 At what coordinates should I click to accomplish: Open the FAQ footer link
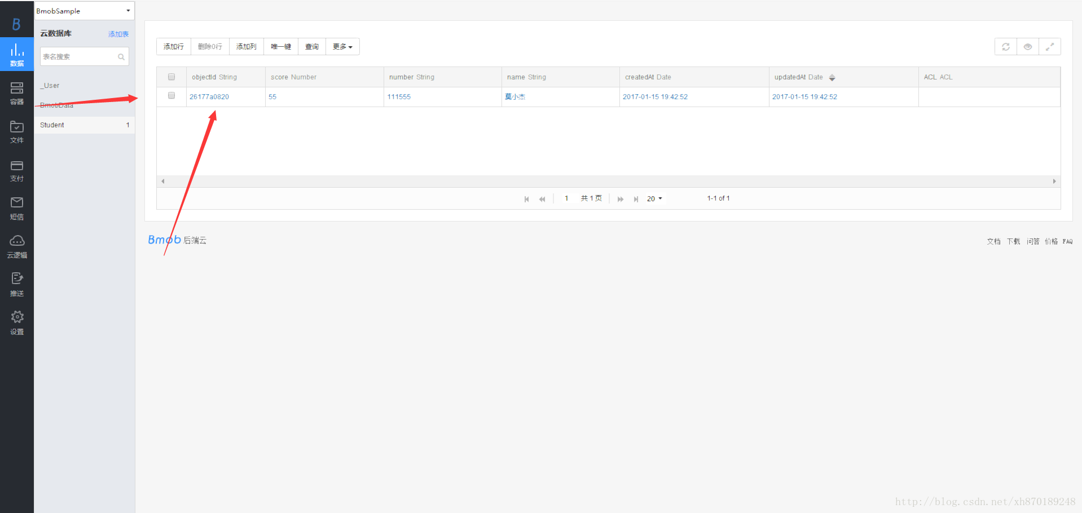(x=1067, y=241)
